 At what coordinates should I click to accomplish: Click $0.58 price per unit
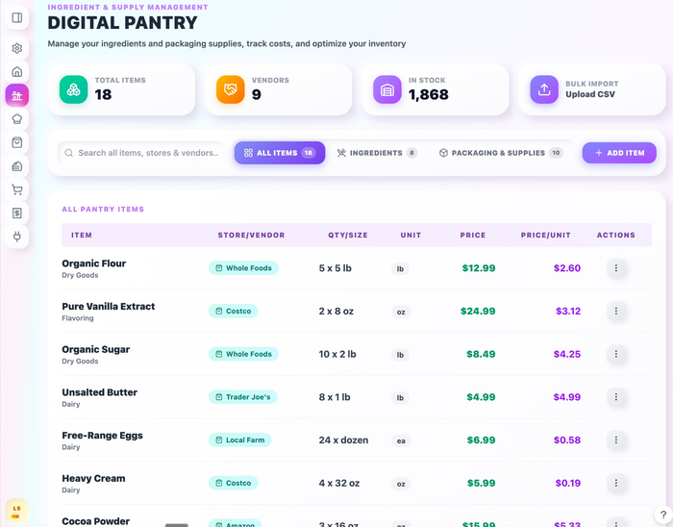coord(567,439)
